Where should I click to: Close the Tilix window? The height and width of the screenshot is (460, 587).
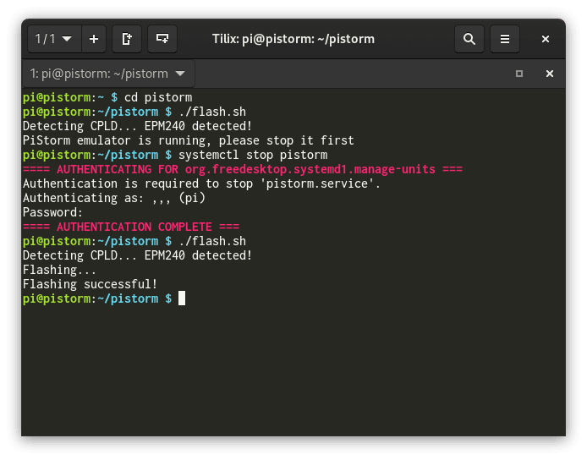point(546,39)
